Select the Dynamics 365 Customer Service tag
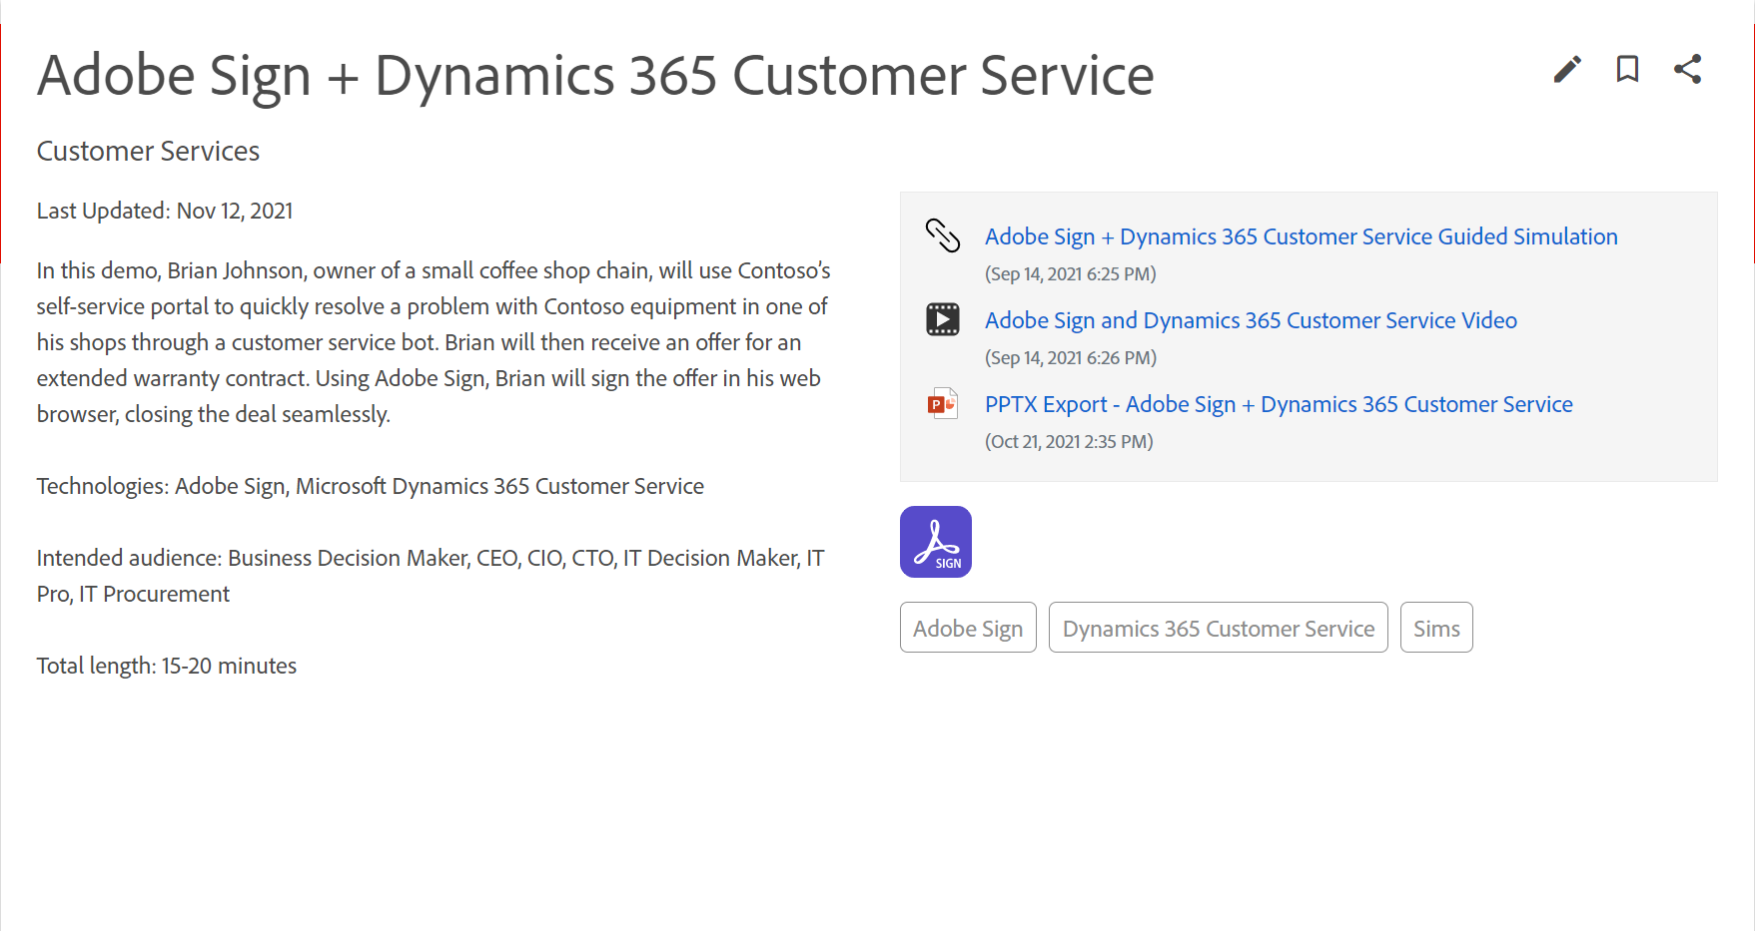 pos(1218,628)
